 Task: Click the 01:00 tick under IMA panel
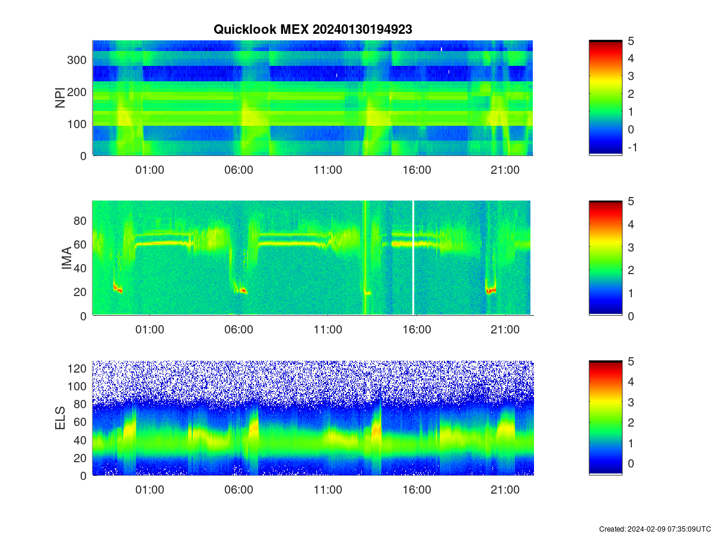(150, 330)
